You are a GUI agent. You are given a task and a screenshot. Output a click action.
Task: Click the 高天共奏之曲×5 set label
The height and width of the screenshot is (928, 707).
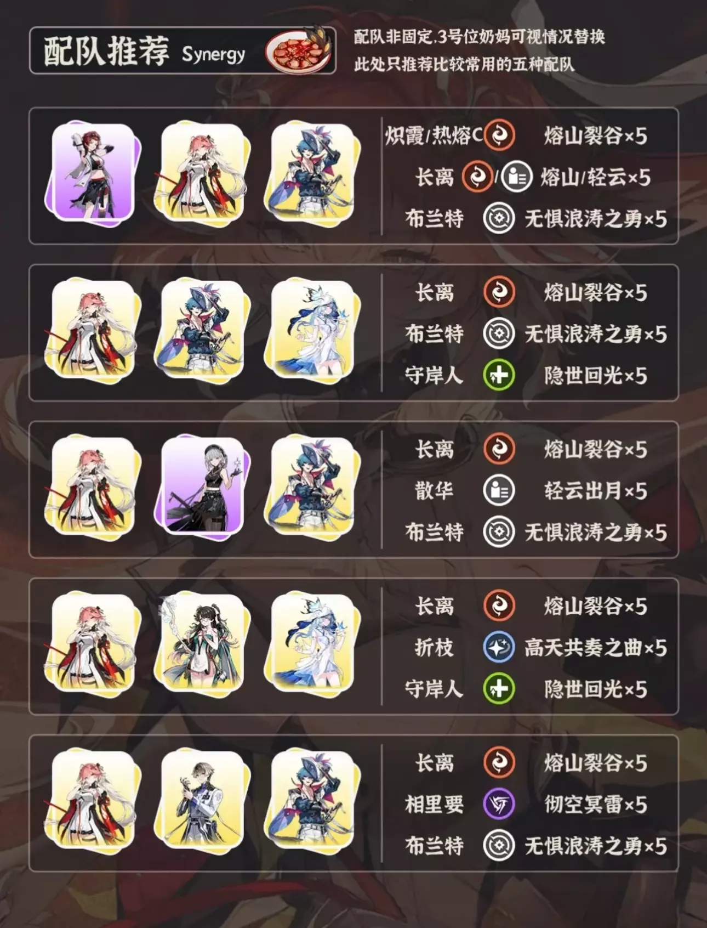point(596,648)
